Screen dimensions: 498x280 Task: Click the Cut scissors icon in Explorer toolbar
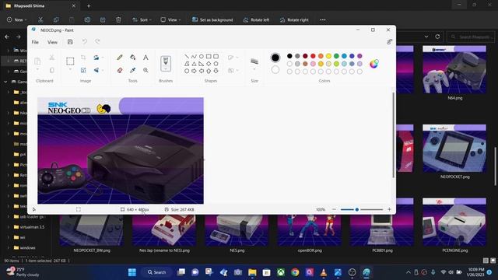(40, 19)
